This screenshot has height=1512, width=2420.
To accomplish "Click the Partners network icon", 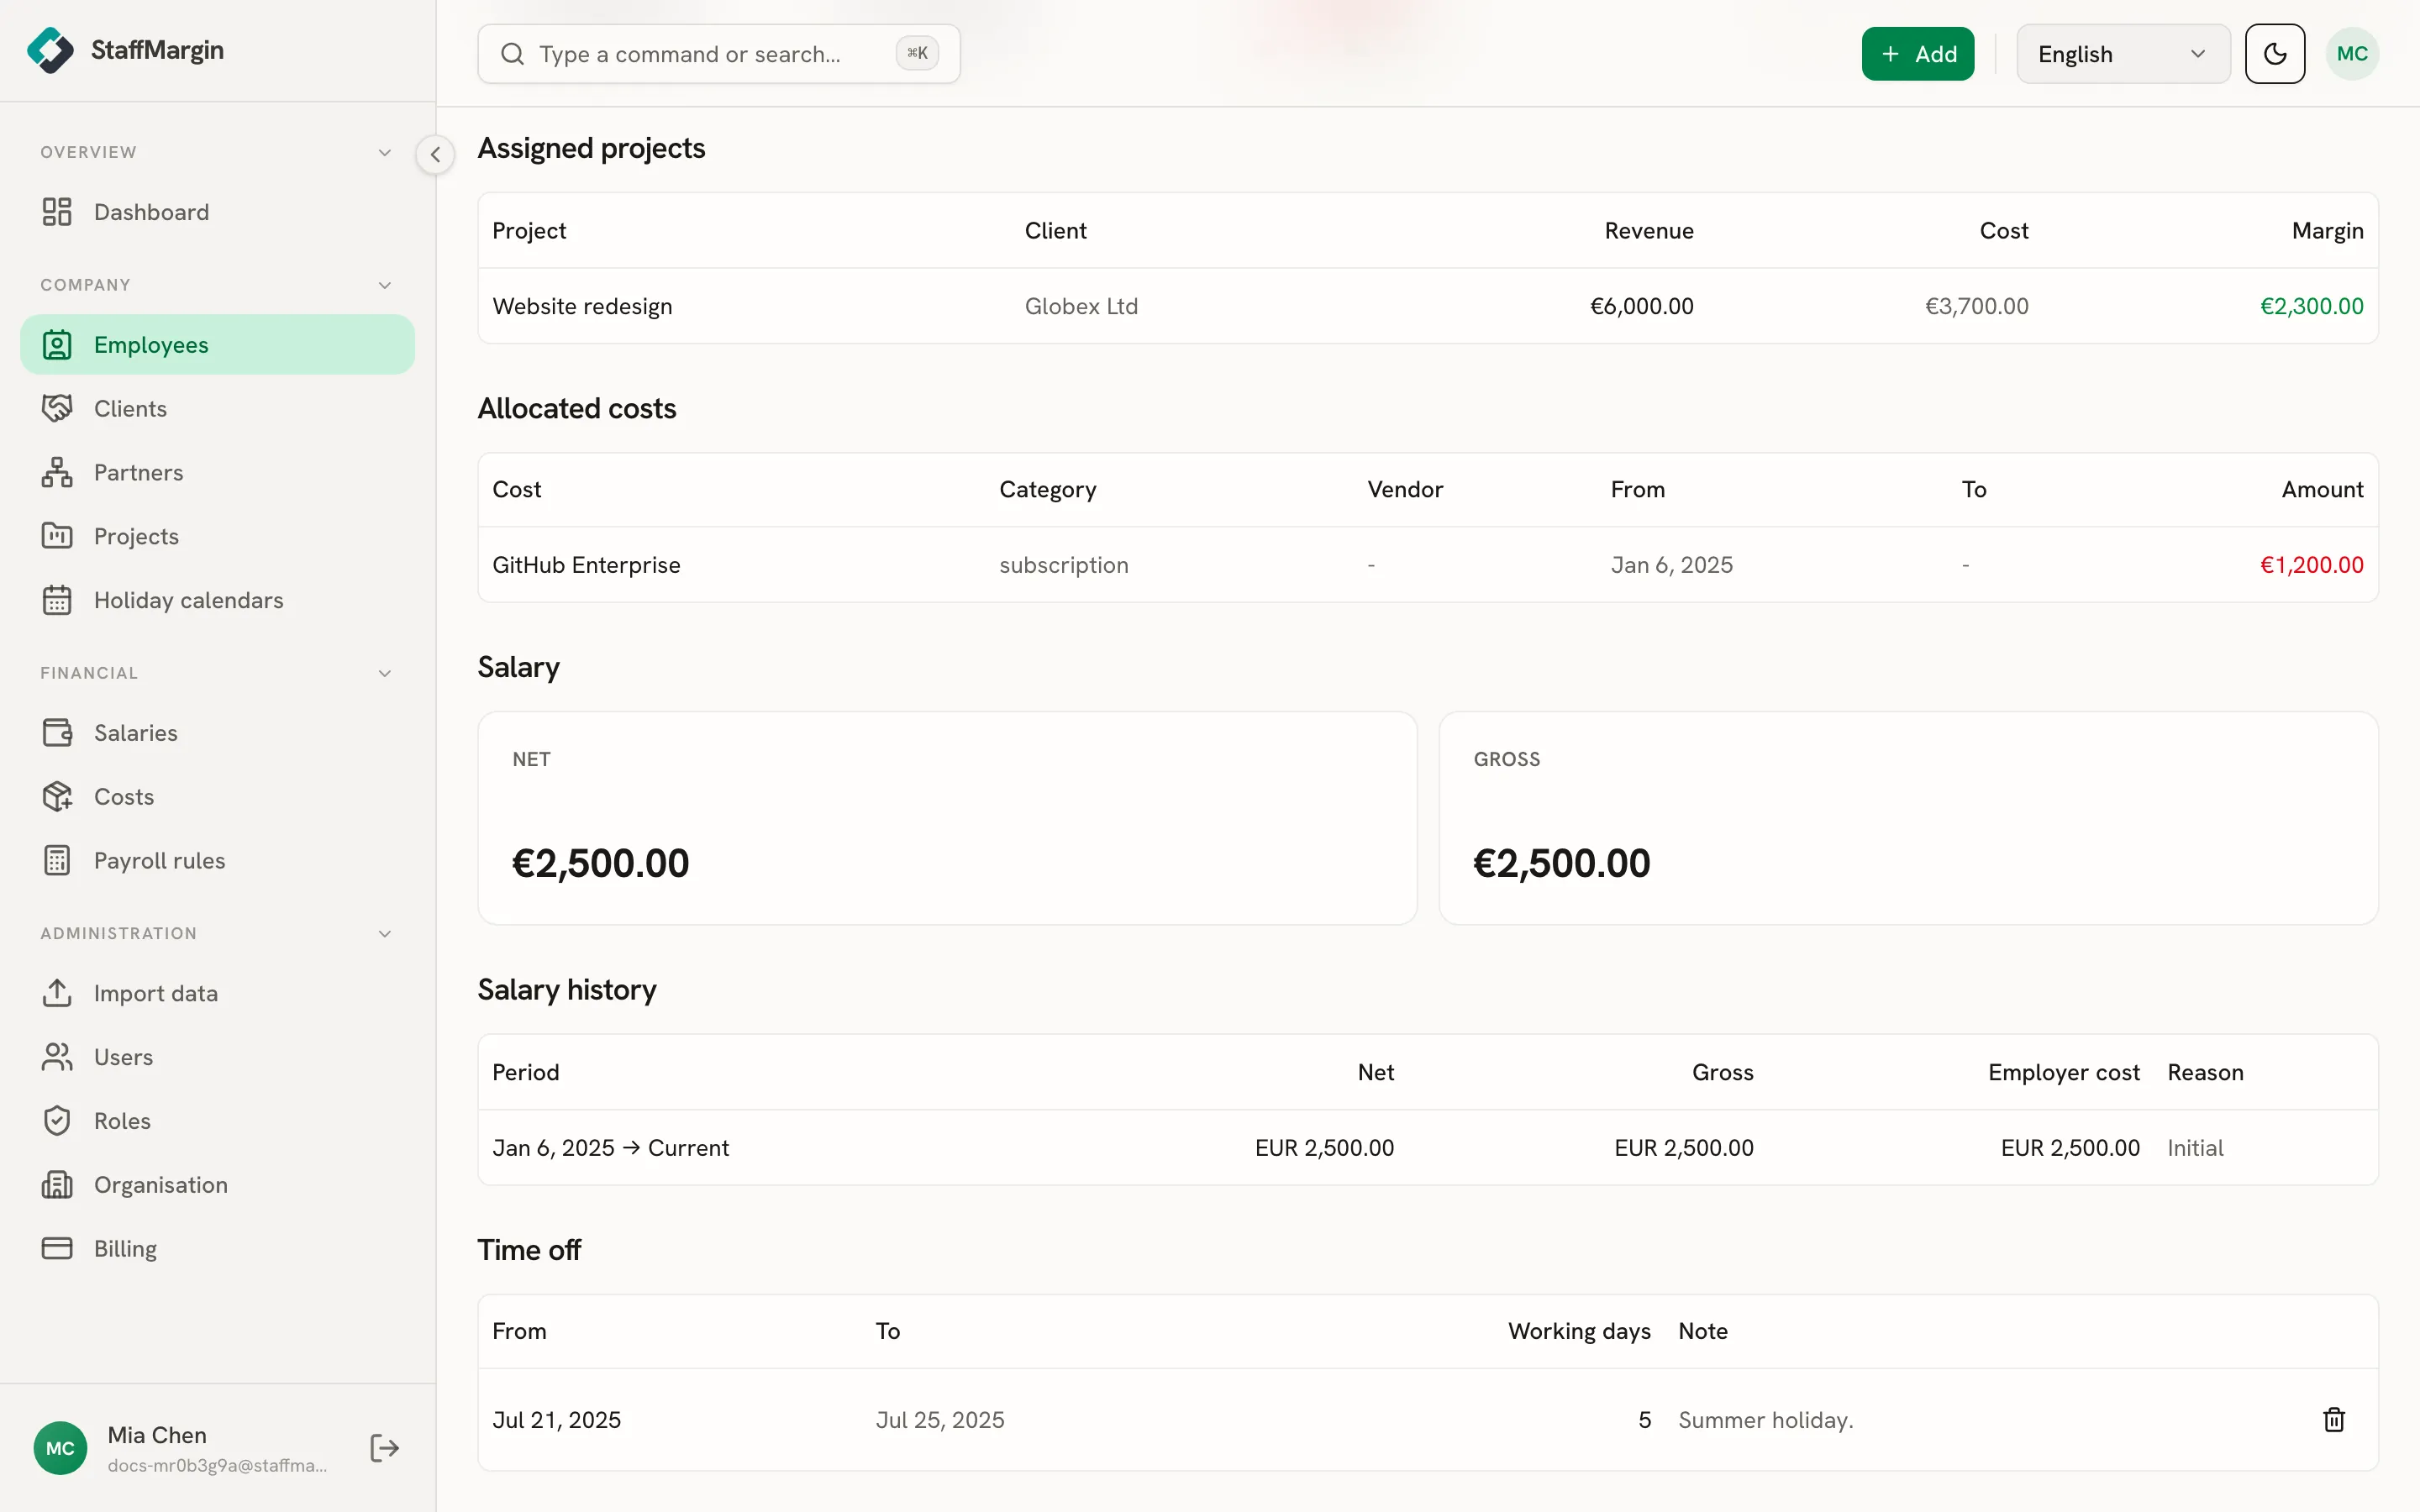I will [57, 472].
